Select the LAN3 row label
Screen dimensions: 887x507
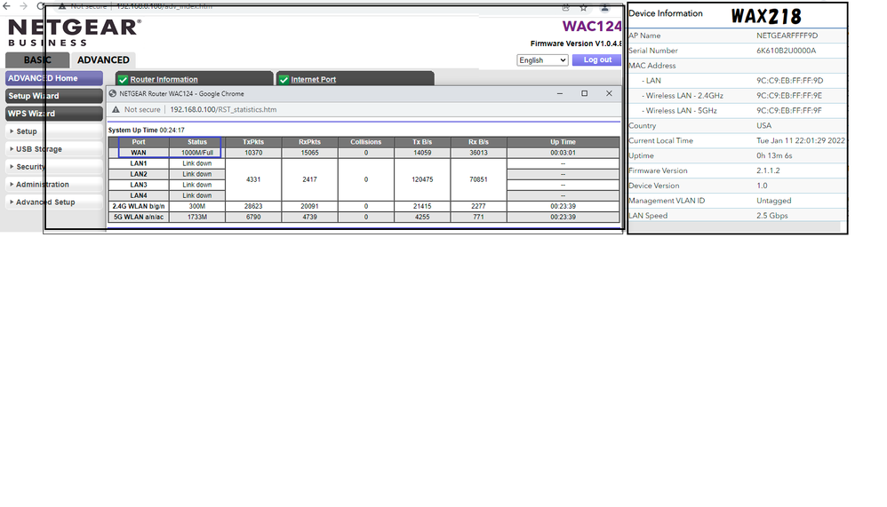pyautogui.click(x=139, y=185)
